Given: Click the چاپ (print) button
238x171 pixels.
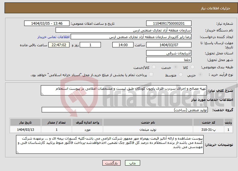Looking at the screenshot, I should [132, 163].
